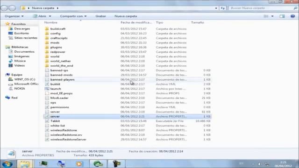Select the plugins folder icon
Viewport: 299px width, 168px height.
click(47, 47)
